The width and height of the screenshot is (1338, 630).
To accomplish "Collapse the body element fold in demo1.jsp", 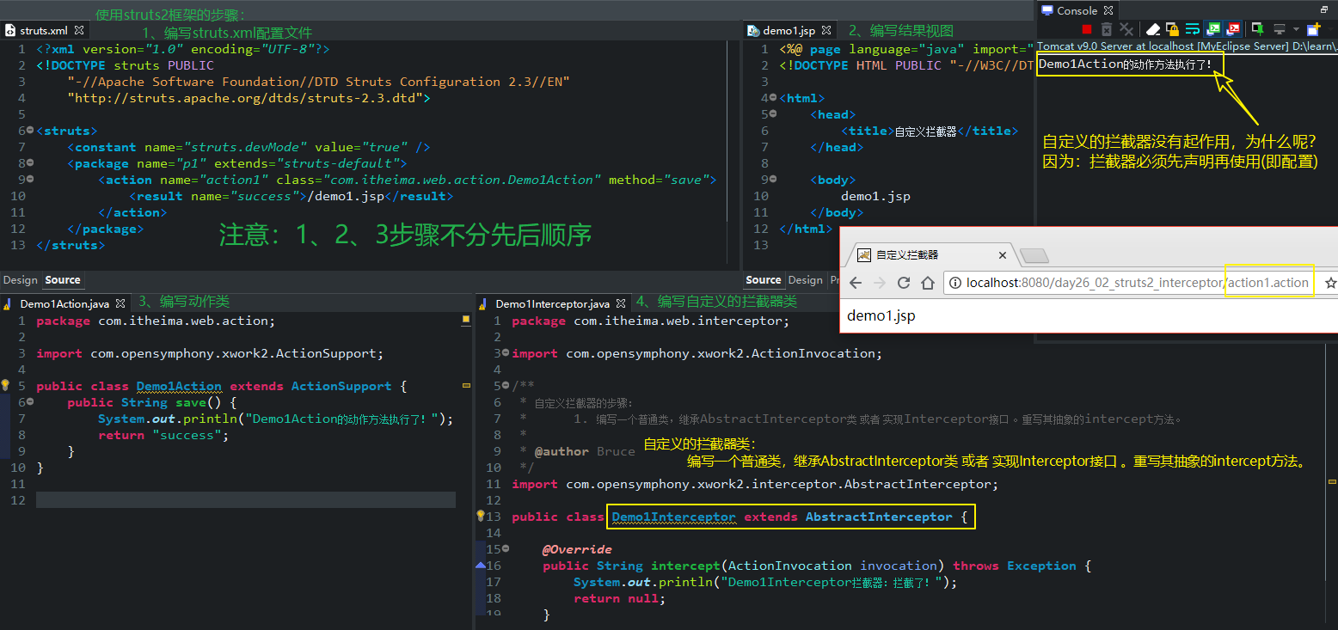I will 772,180.
